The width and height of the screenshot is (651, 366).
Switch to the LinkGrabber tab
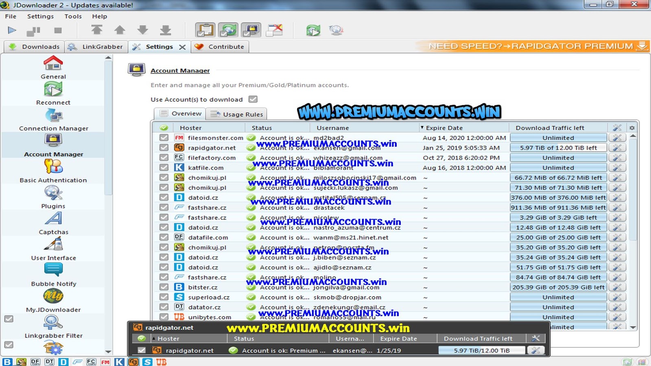pyautogui.click(x=96, y=47)
